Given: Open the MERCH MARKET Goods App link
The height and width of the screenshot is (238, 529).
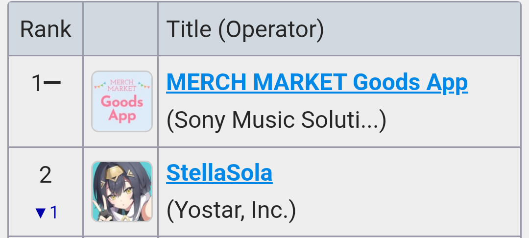Looking at the screenshot, I should [x=317, y=82].
